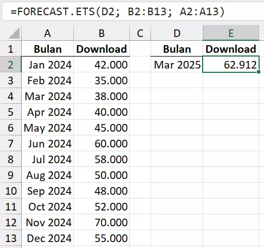The image size is (264, 248).
Task: Click cell 'Dec 2024'
Action: (x=48, y=238)
